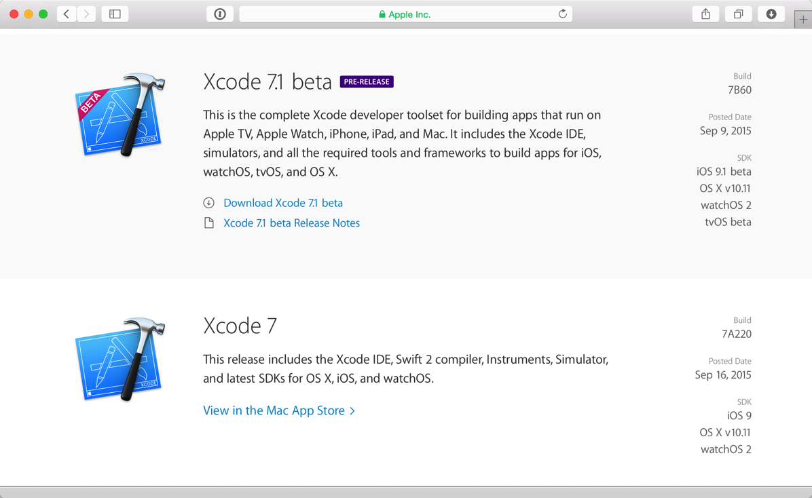The height and width of the screenshot is (498, 812).
Task: Open the Xcode 7.1 beta Release Notes
Action: [291, 223]
